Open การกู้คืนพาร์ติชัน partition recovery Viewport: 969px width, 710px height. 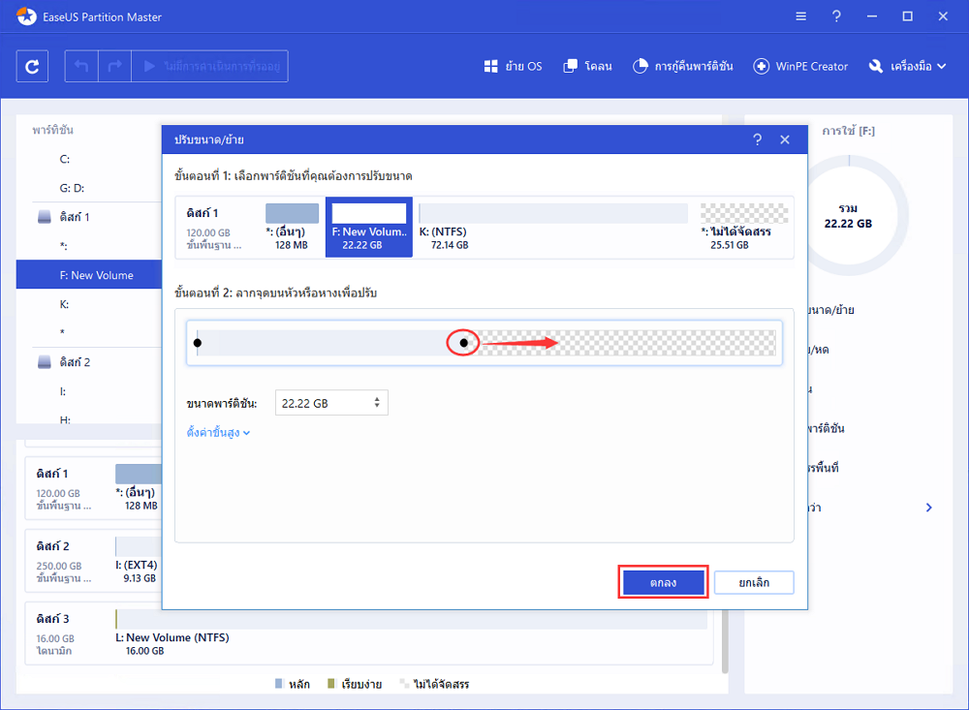point(683,66)
